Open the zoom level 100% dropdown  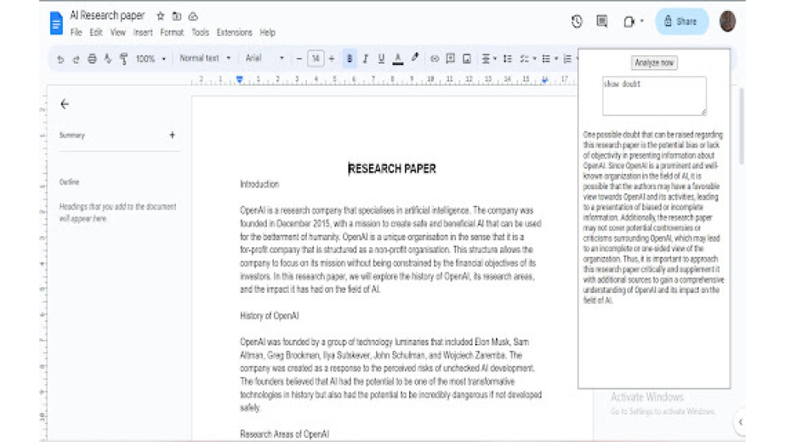pos(151,59)
